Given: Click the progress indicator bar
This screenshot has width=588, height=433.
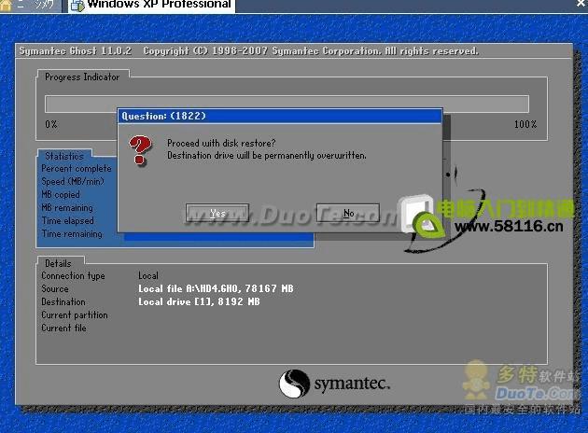Looking at the screenshot, I should [x=287, y=104].
